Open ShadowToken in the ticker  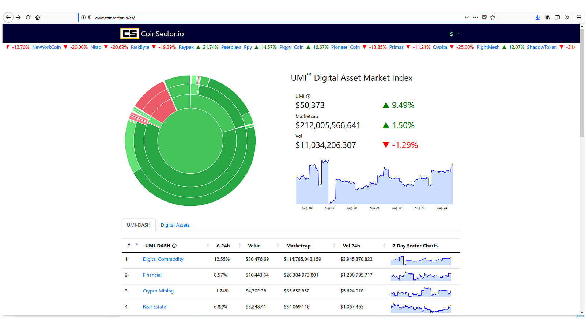coord(542,47)
